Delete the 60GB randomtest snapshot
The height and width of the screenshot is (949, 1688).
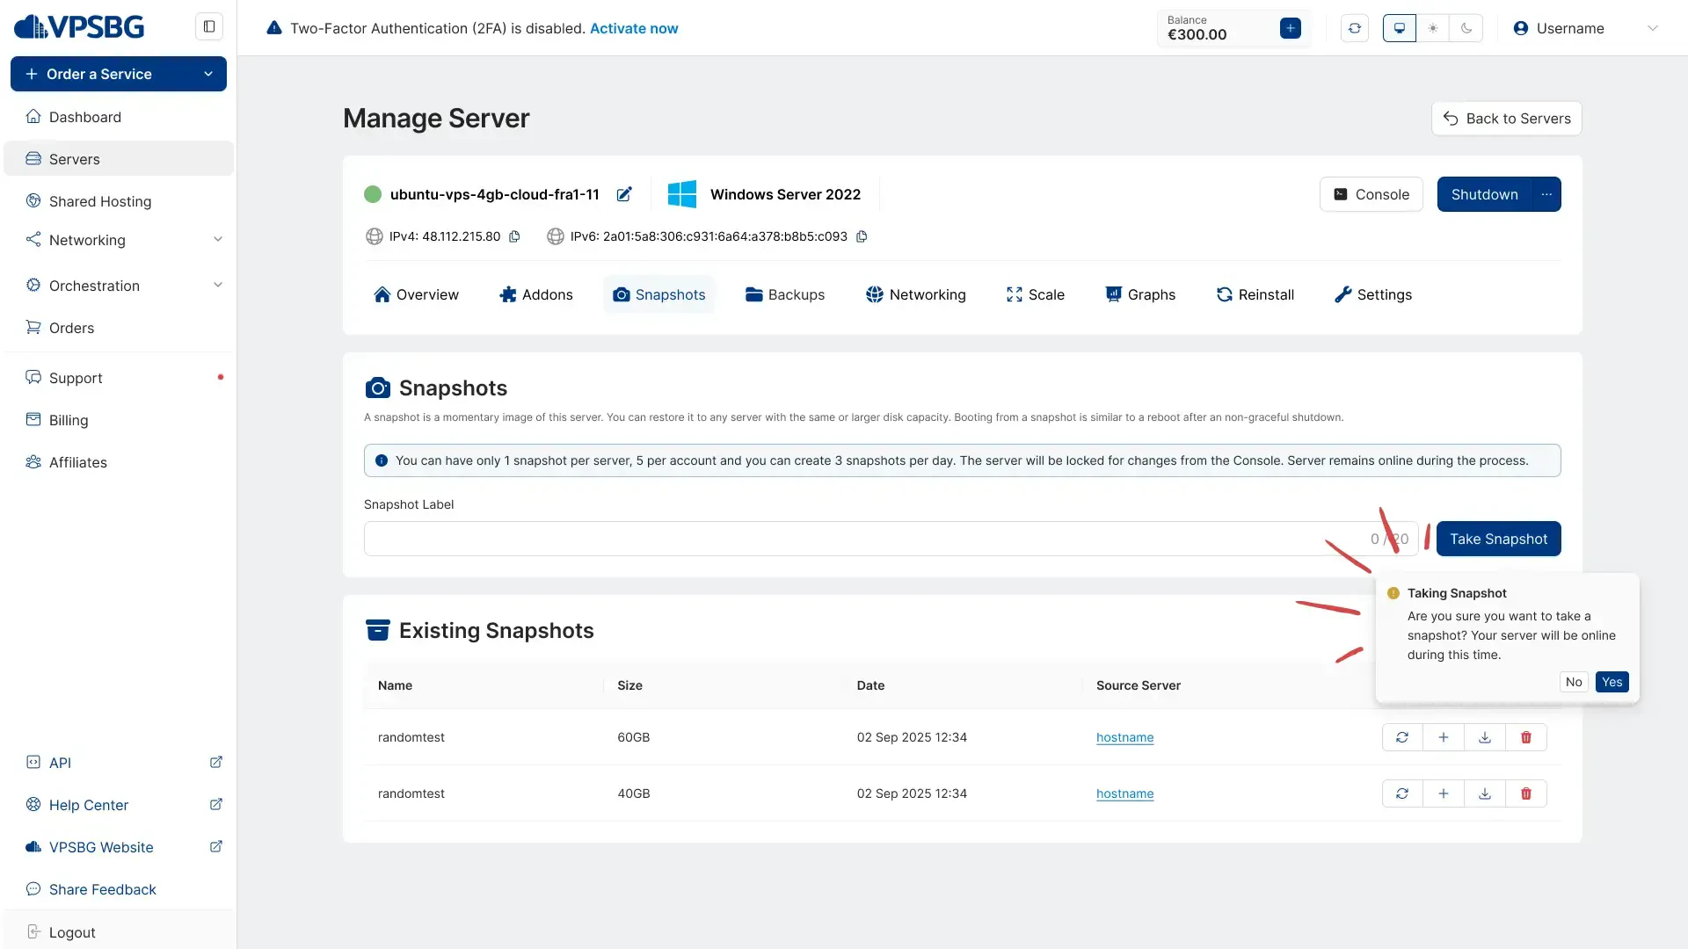pyautogui.click(x=1525, y=737)
